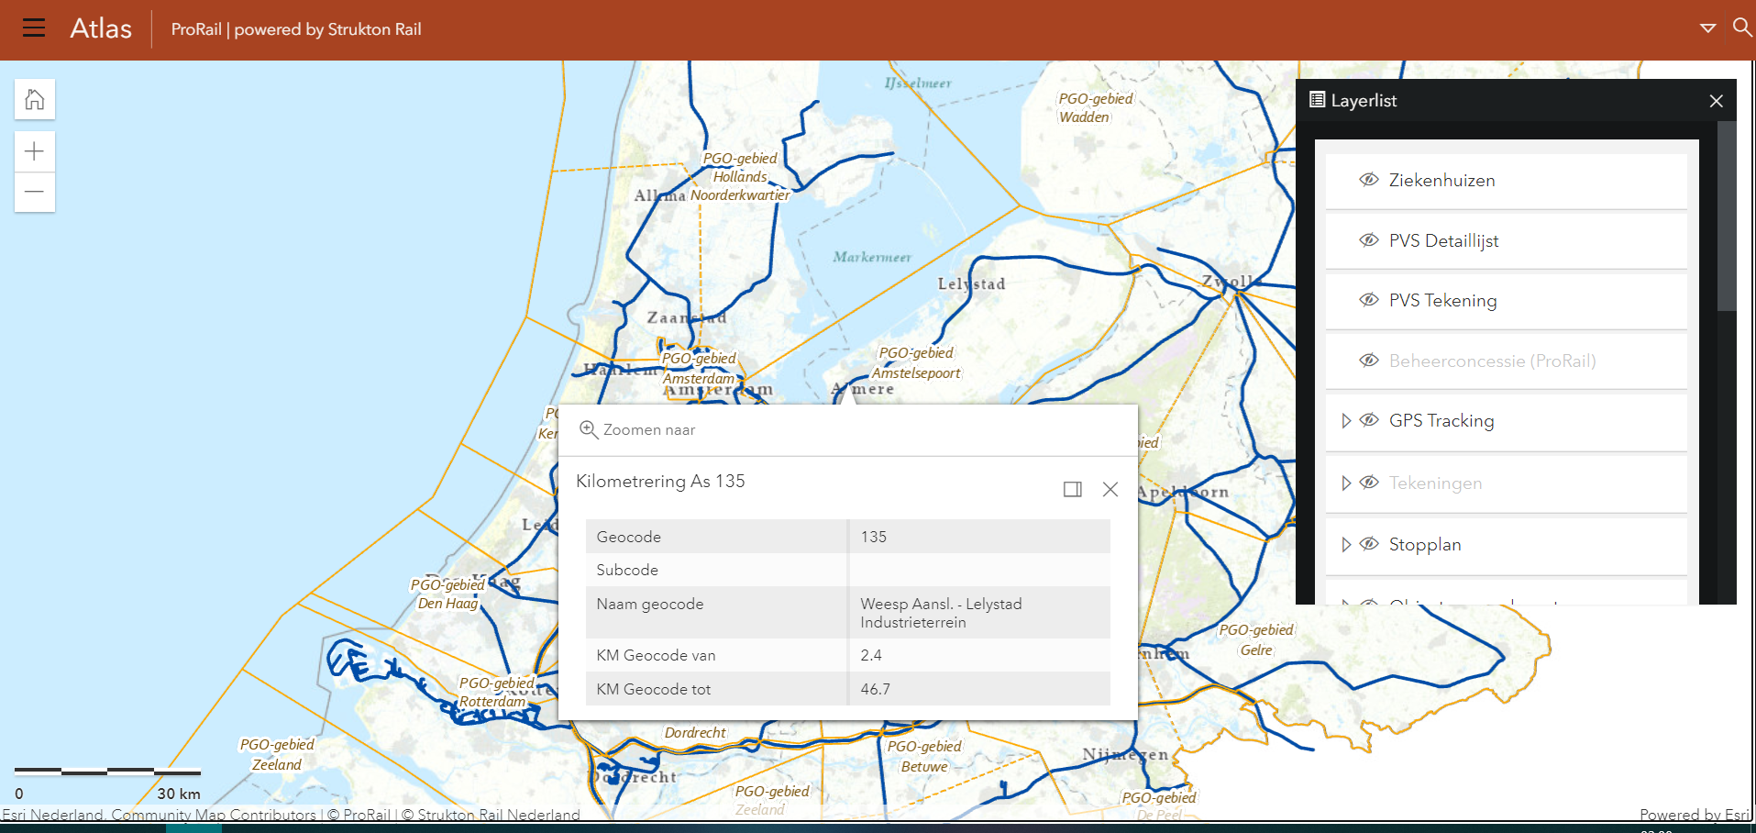Expand the GPS Tracking layer group
Image resolution: width=1756 pixels, height=833 pixels.
1346,420
